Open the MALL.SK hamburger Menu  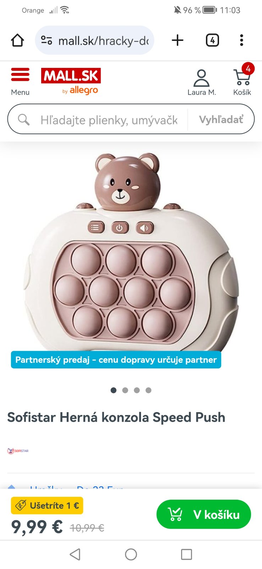(20, 82)
